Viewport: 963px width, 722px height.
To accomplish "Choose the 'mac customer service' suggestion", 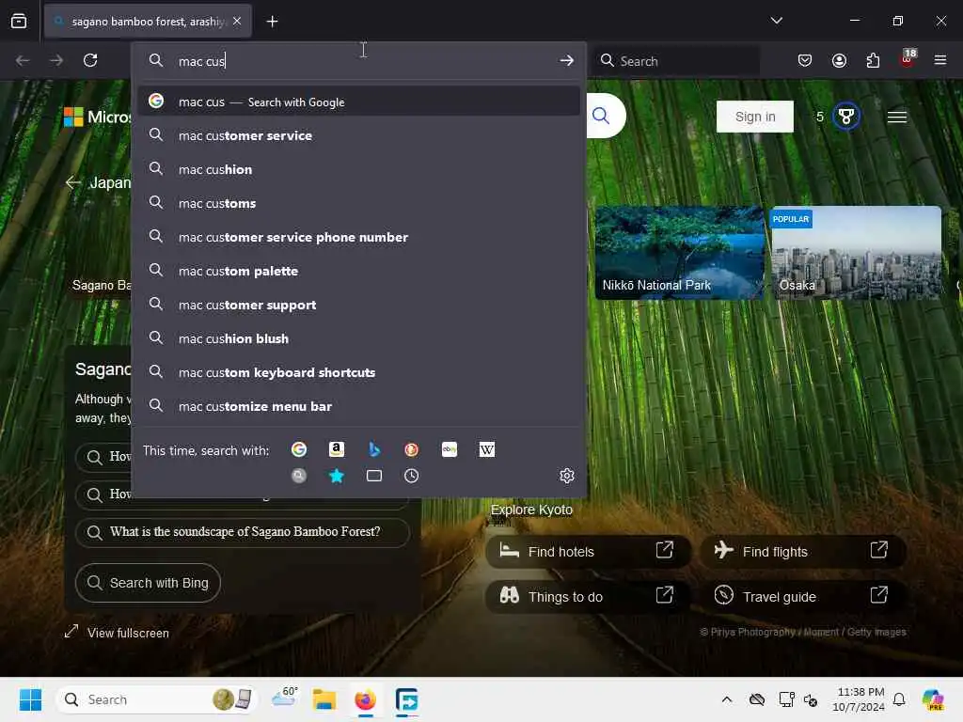I will [358, 135].
